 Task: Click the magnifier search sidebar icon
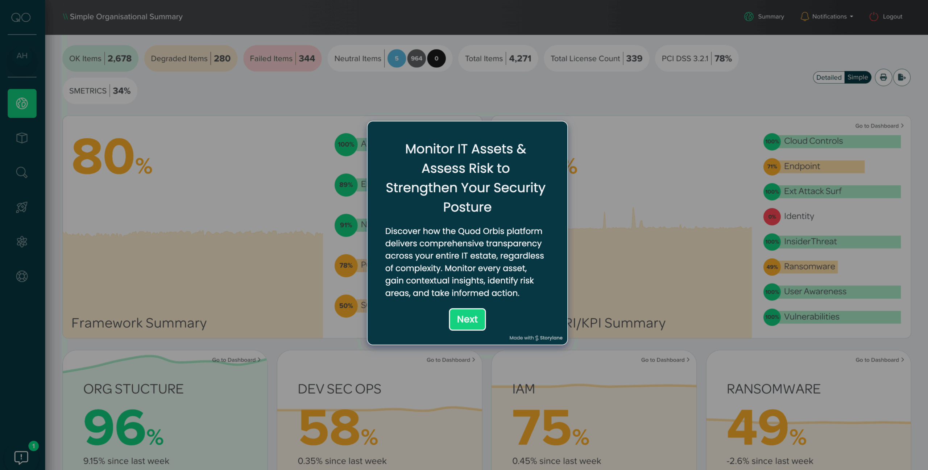(x=22, y=172)
